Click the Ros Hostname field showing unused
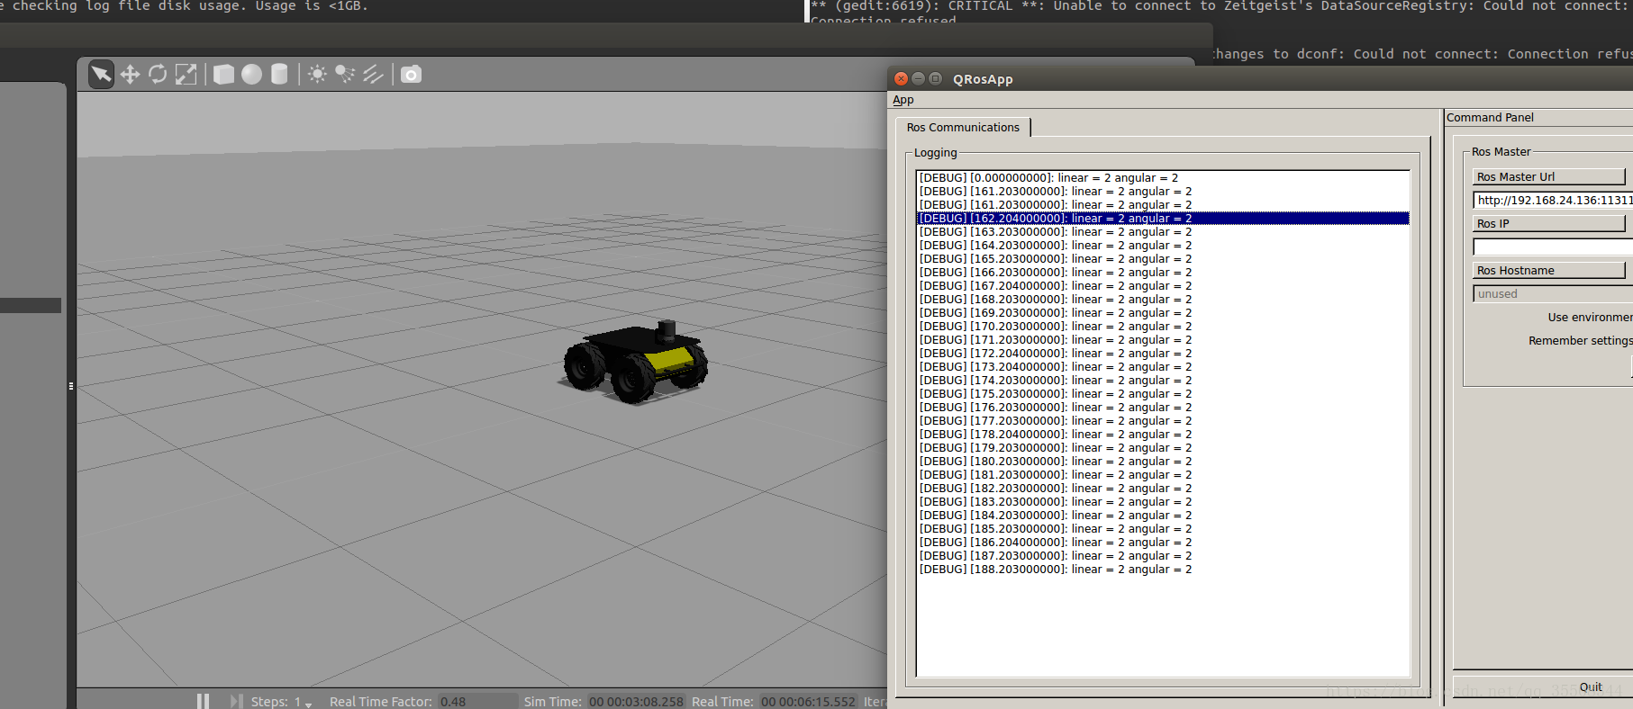This screenshot has height=709, width=1633. tap(1553, 293)
